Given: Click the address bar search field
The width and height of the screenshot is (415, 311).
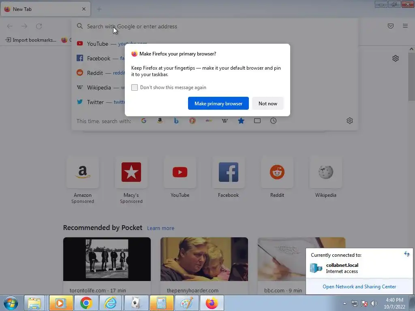Looking at the screenshot, I should 214,26.
